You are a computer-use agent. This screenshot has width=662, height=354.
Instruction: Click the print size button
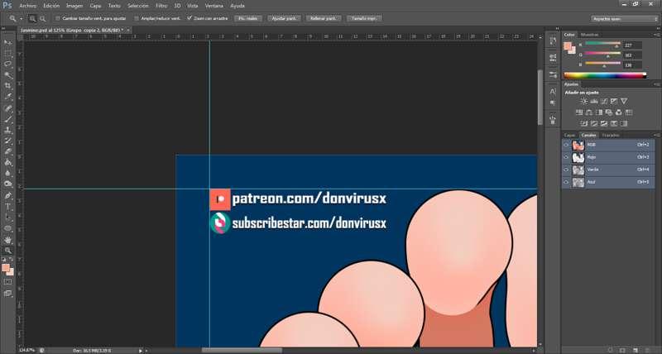(364, 18)
